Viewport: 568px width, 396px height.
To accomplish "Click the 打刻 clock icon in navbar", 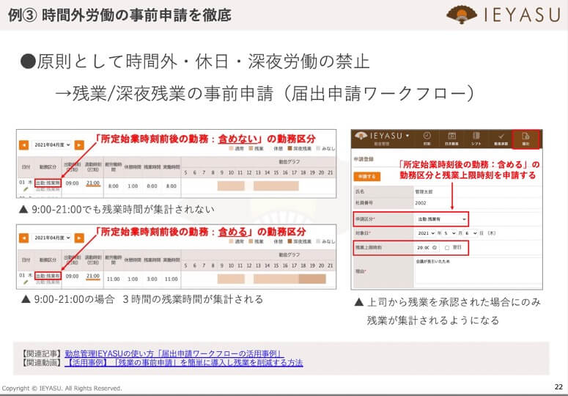I will 427,138.
